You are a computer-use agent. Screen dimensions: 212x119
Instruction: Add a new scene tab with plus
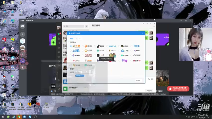(x=80, y=39)
